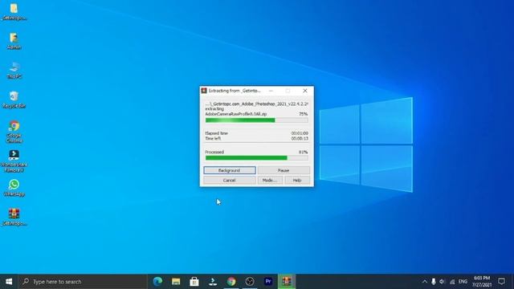Screen dimensions: 514x289
Task: Open the download manager taskbar icon
Action: [x=213, y=282]
